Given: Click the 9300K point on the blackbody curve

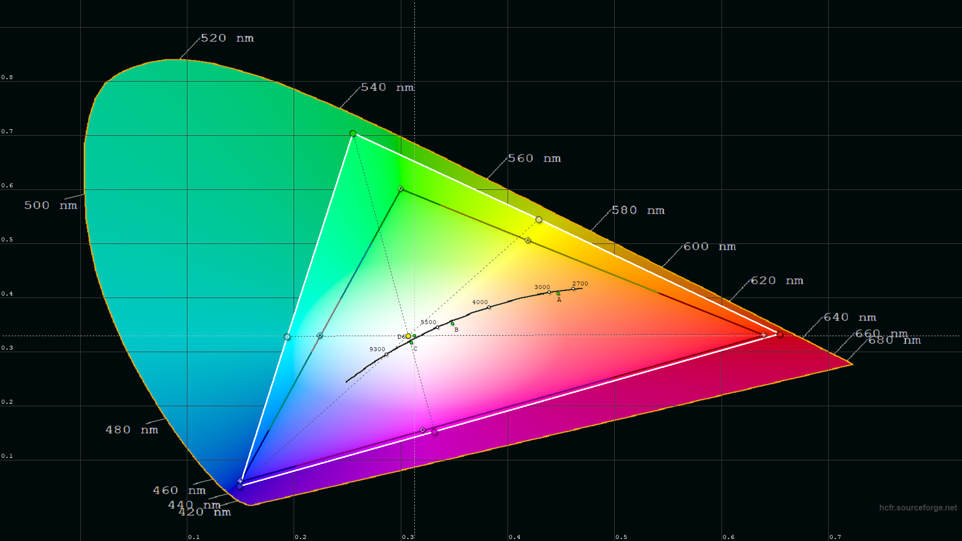Looking at the screenshot, I should pyautogui.click(x=386, y=354).
